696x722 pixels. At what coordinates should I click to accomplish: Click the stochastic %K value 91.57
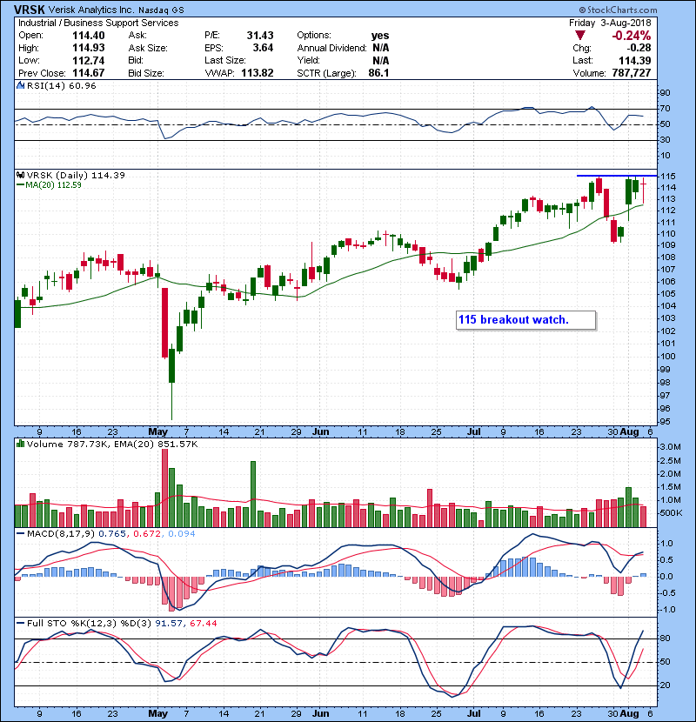pos(169,623)
